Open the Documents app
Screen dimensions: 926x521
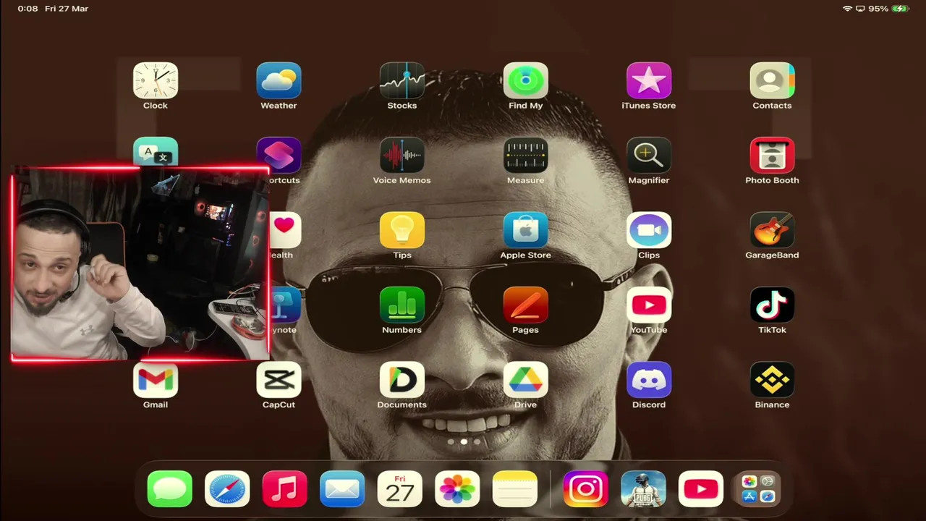402,380
